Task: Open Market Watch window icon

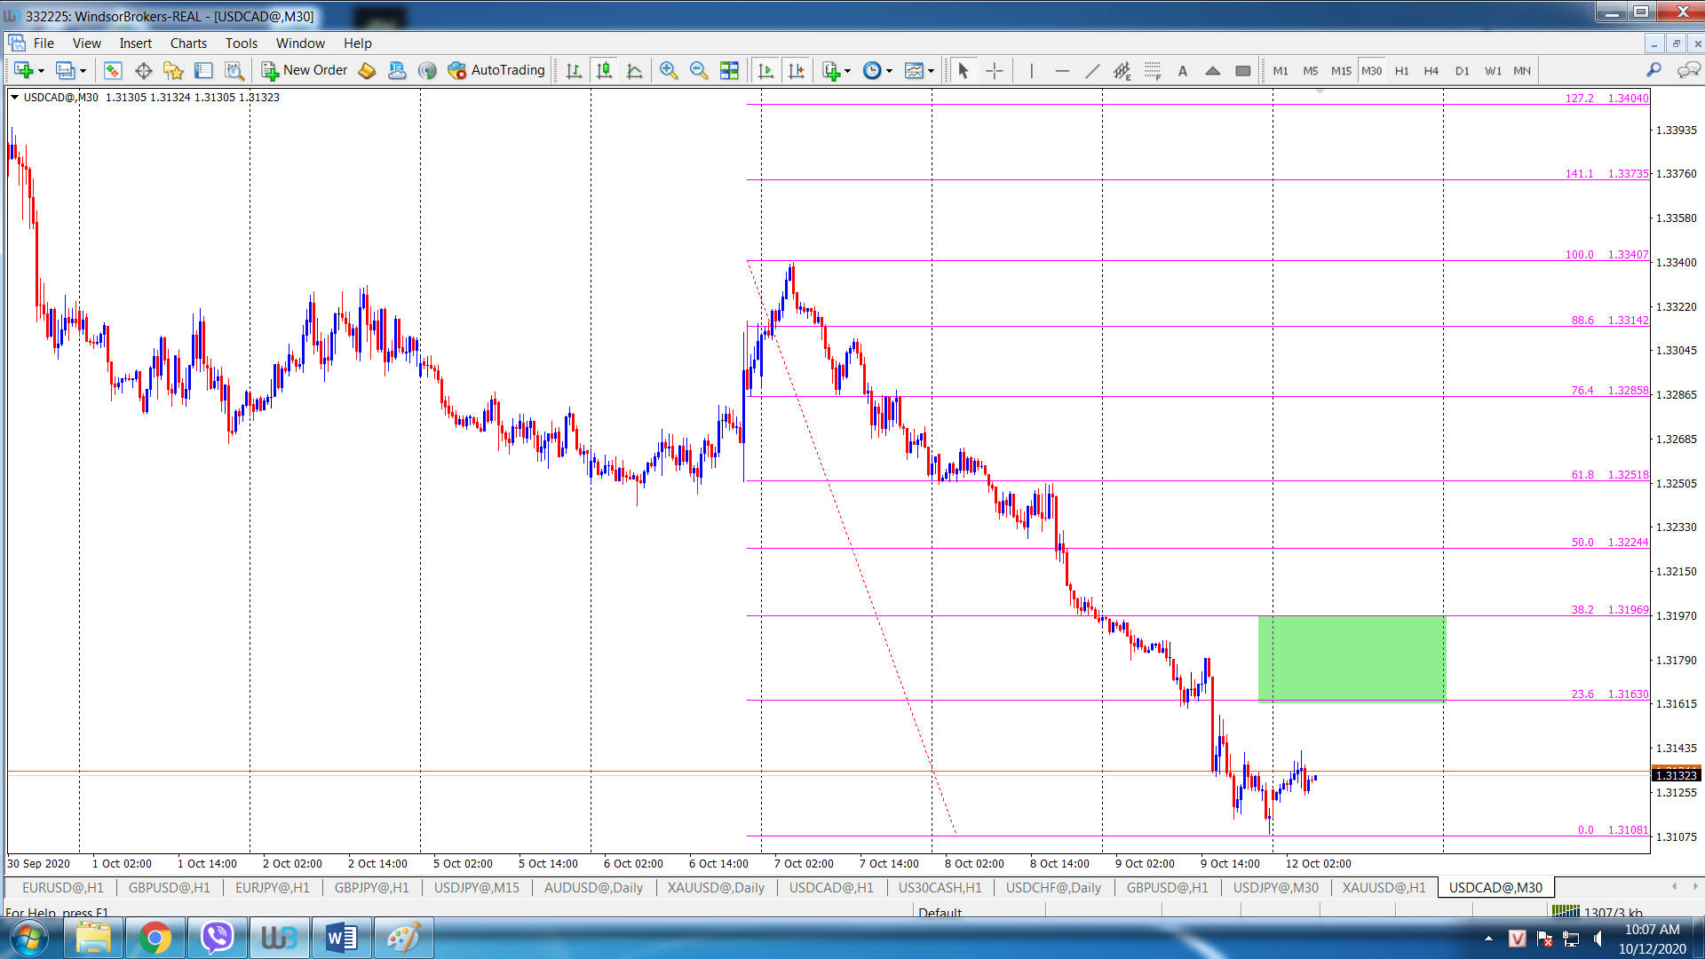Action: 113,71
